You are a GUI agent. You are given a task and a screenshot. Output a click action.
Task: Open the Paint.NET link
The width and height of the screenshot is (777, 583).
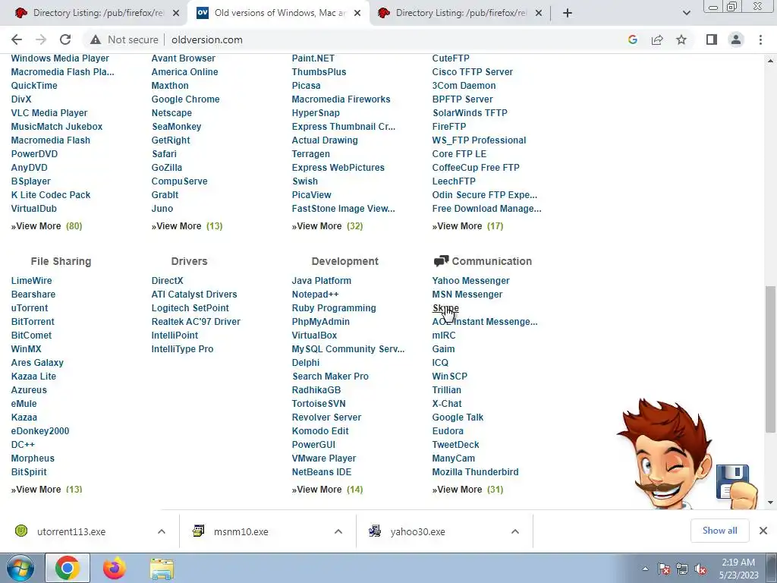point(313,58)
